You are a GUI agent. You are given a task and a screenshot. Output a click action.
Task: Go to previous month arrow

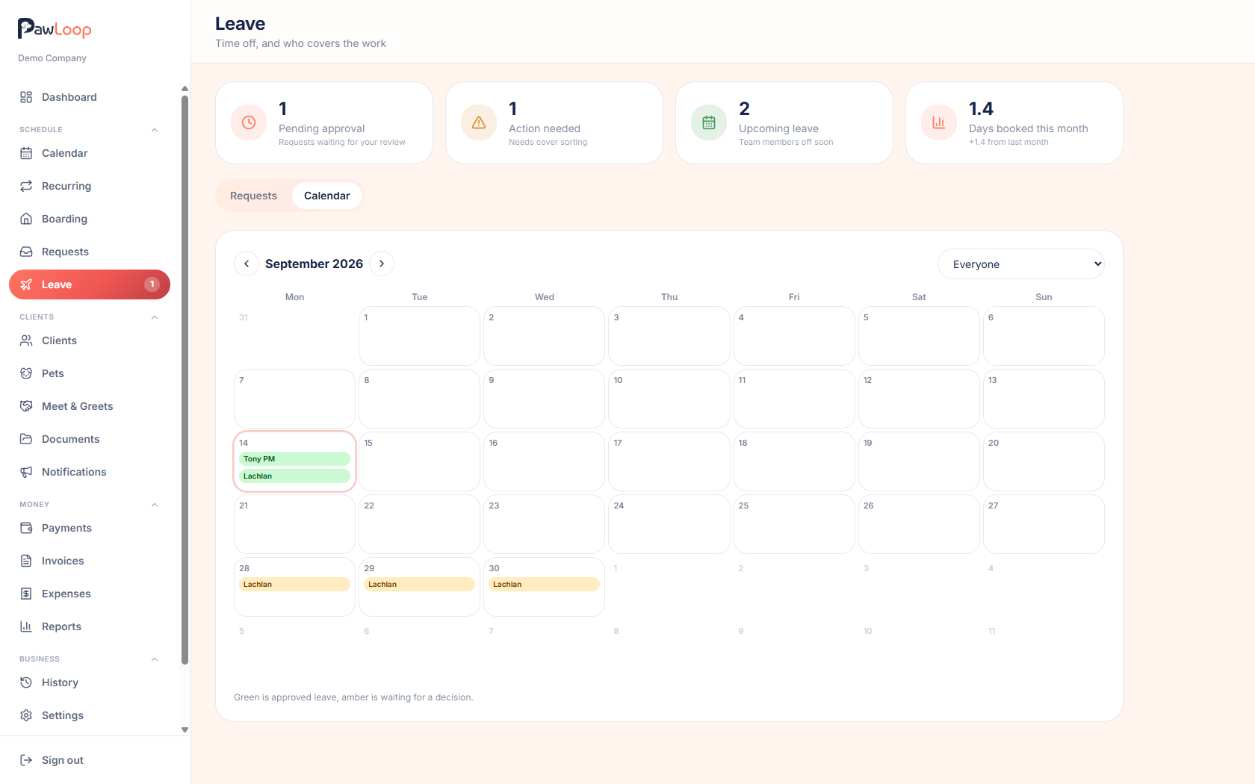(247, 264)
